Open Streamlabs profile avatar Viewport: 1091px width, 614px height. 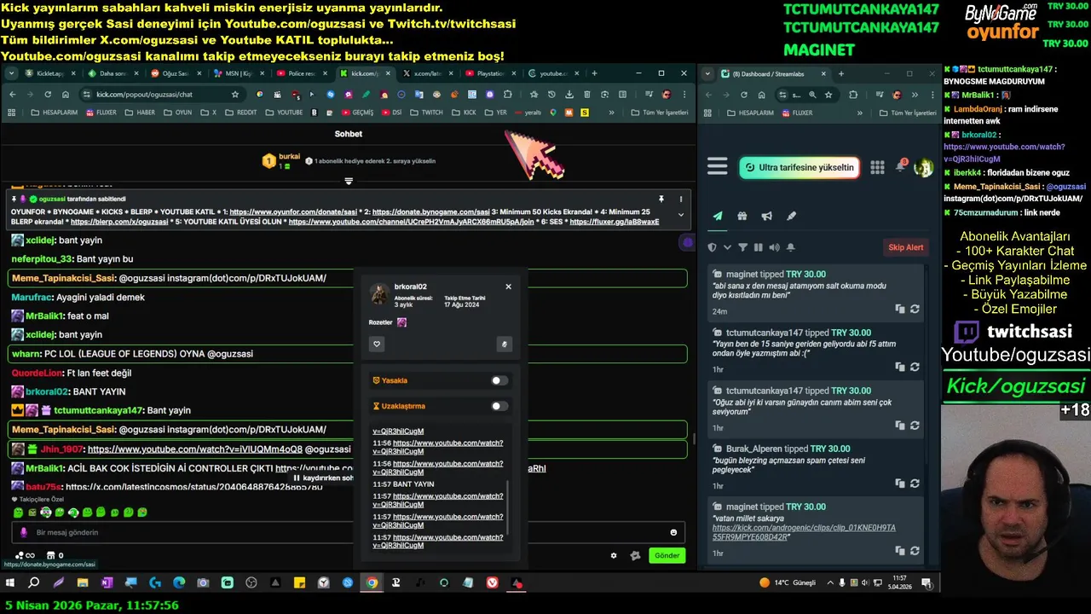pyautogui.click(x=923, y=168)
